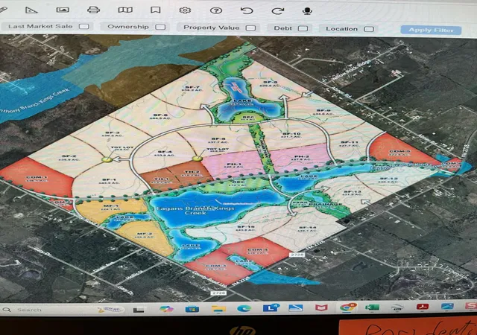The width and height of the screenshot is (477, 335).
Task: Undo the last action
Action: (x=247, y=11)
